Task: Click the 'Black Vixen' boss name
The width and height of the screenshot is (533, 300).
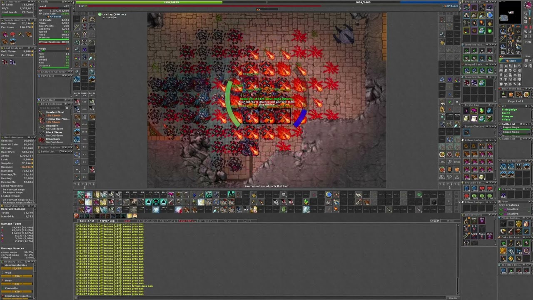Action: point(54,132)
